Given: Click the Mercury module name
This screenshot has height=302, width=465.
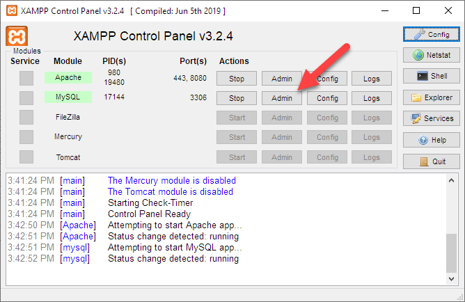Looking at the screenshot, I should tap(68, 136).
